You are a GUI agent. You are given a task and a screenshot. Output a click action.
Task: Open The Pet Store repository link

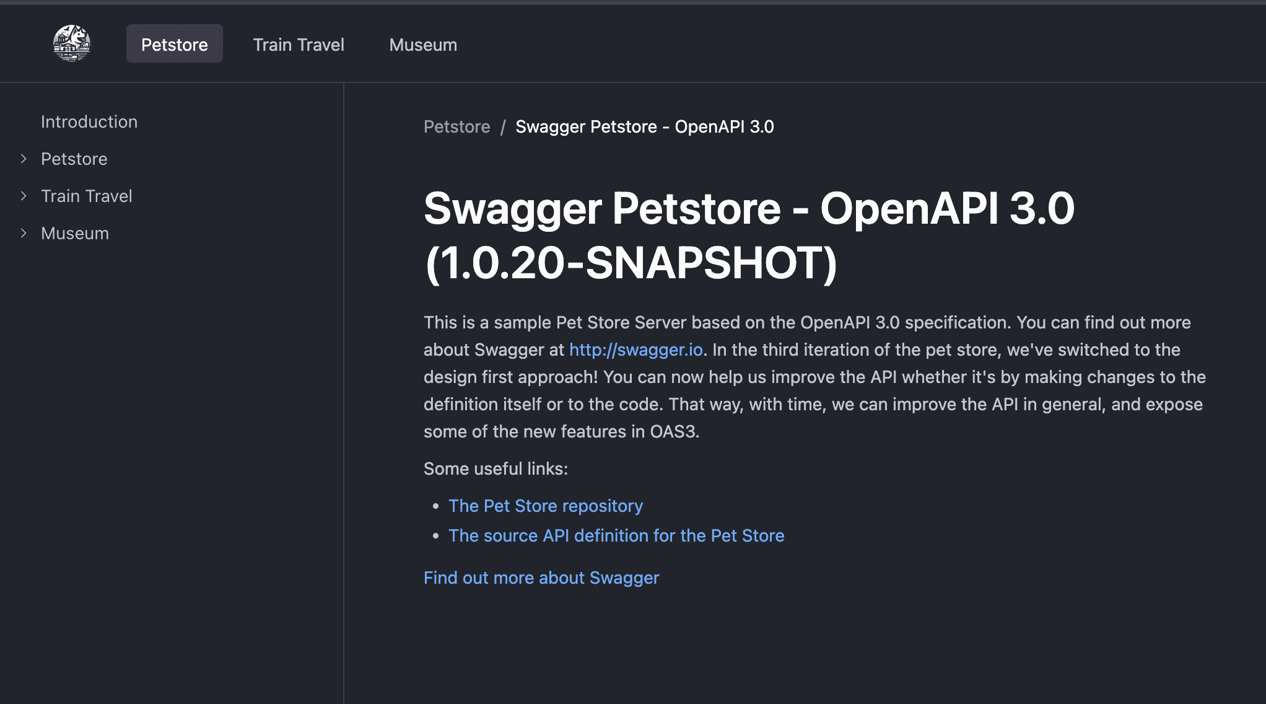(x=546, y=506)
